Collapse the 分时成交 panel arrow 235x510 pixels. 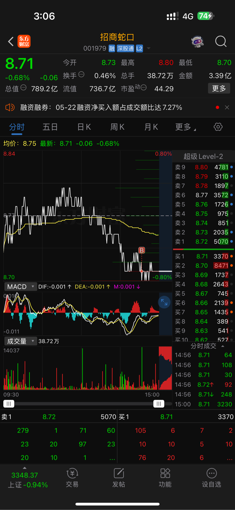click(223, 346)
